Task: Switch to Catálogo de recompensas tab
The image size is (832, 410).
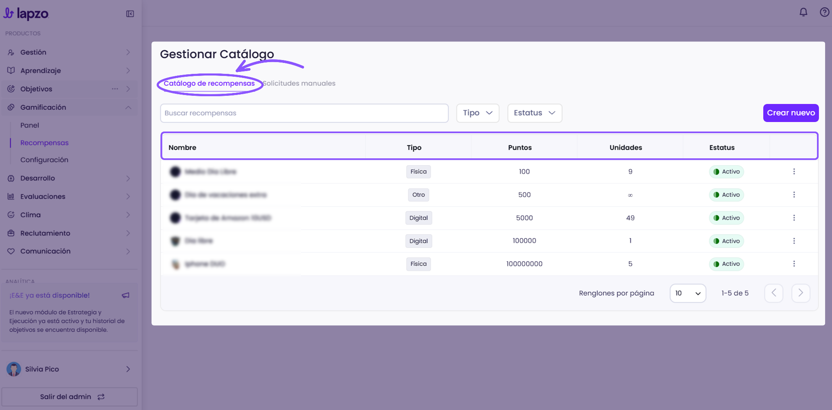Action: click(209, 83)
